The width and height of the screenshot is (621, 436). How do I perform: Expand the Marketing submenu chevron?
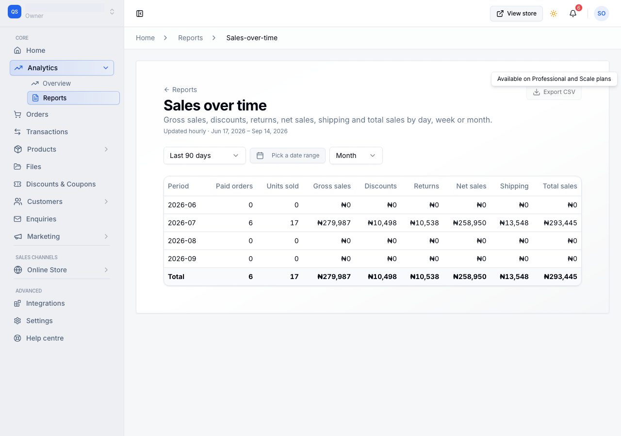pyautogui.click(x=106, y=236)
